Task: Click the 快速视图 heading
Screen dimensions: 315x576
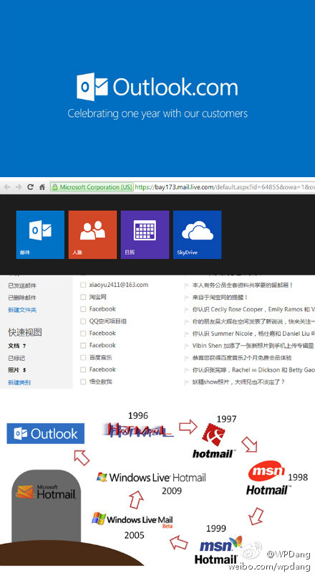Action: [25, 332]
